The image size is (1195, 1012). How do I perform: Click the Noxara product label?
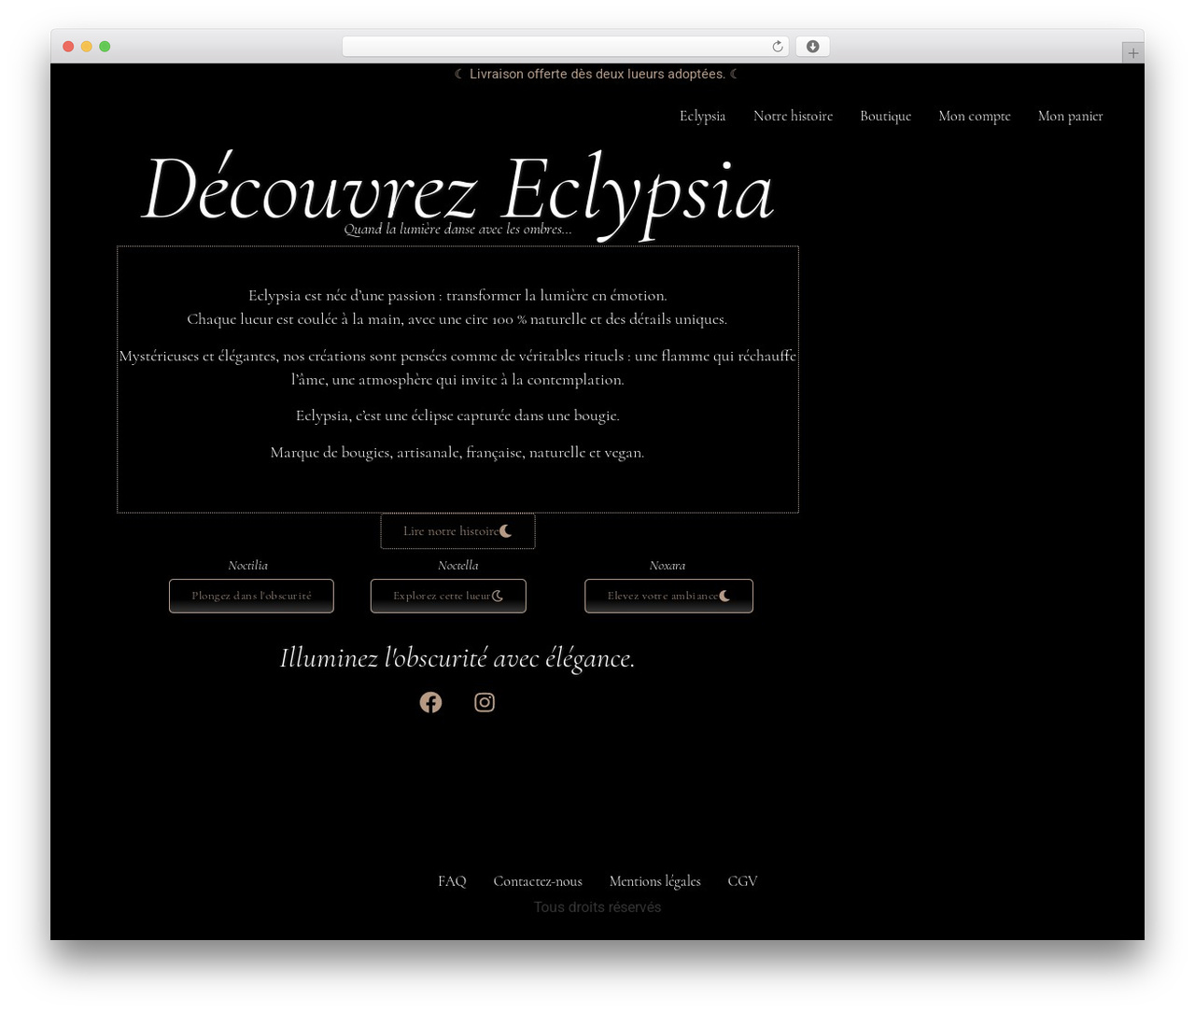(668, 566)
